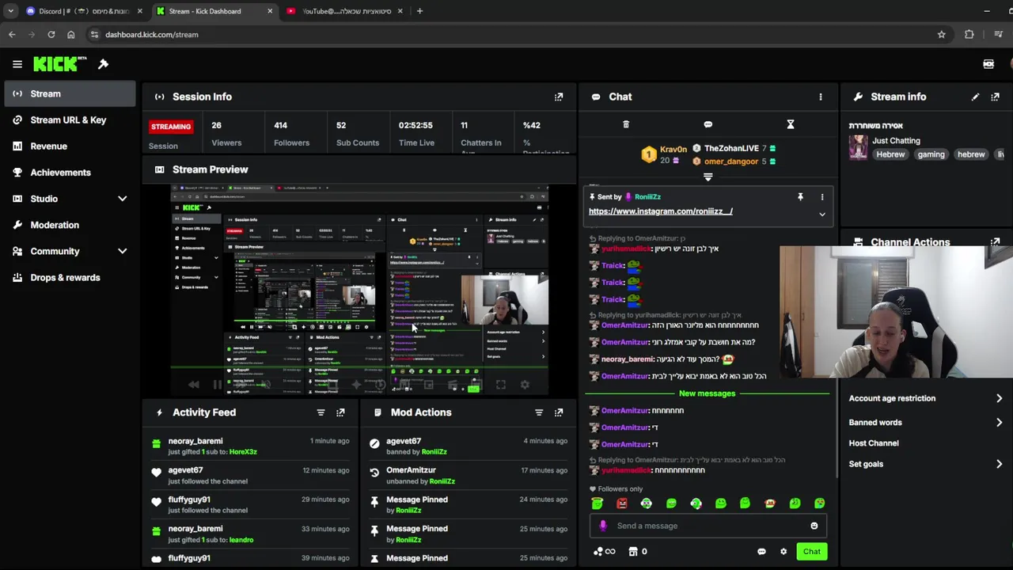Click omer_dangoor on the gift leaderboard

(x=731, y=161)
